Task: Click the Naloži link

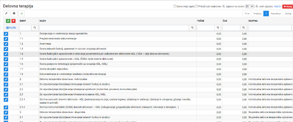Action: 277,6
